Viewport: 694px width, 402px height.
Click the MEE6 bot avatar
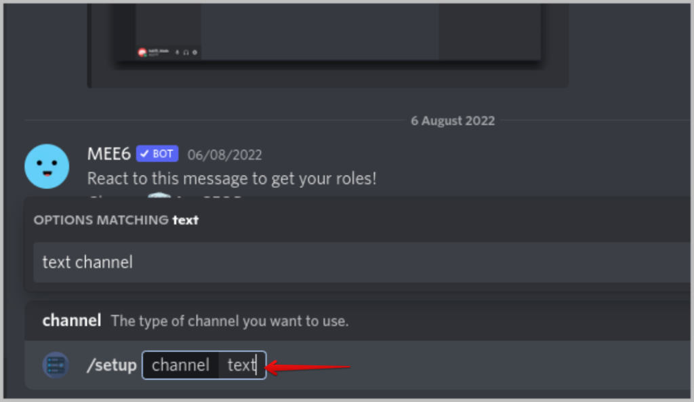pos(47,167)
